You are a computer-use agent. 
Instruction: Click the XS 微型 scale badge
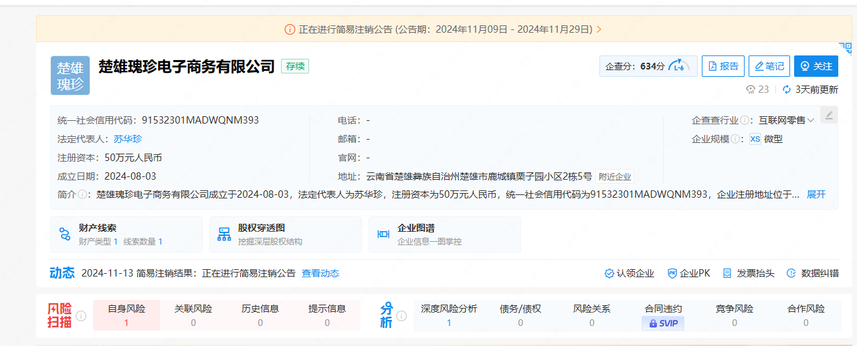766,139
